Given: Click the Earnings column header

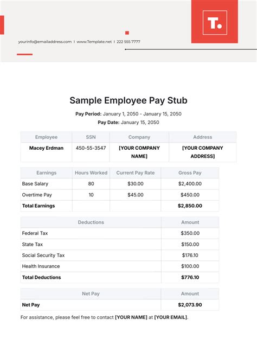Looking at the screenshot, I should point(47,173).
